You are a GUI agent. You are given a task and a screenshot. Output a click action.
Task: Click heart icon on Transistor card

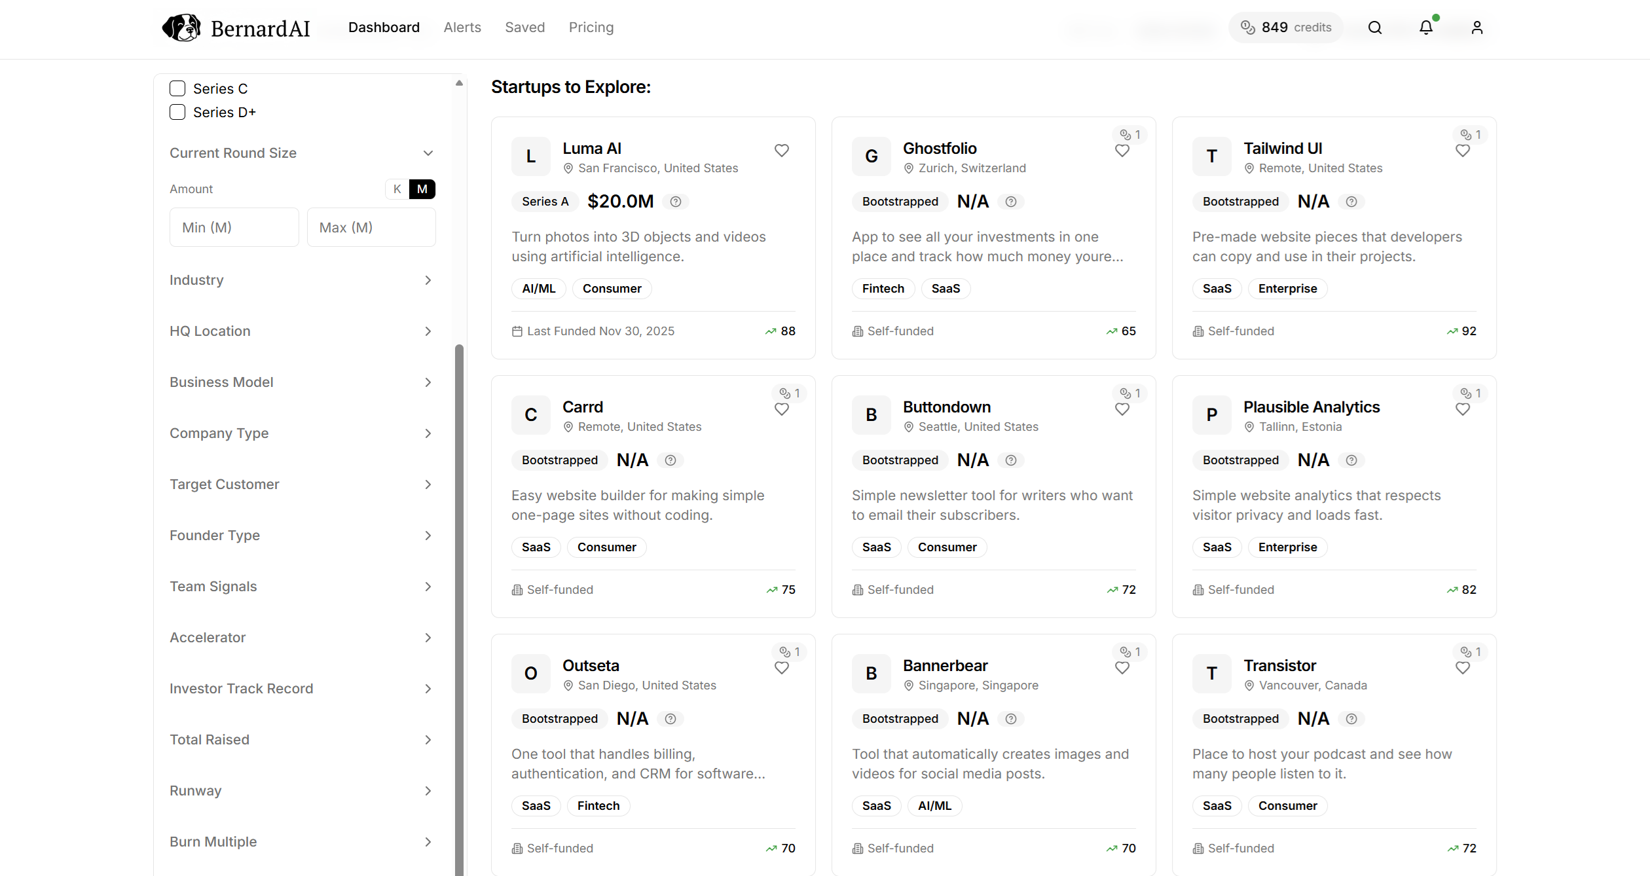pyautogui.click(x=1462, y=668)
